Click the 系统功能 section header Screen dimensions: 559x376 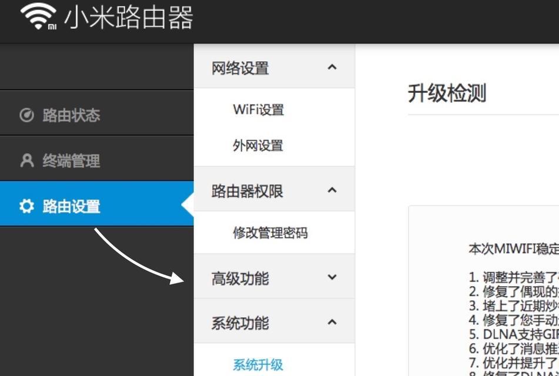click(274, 321)
